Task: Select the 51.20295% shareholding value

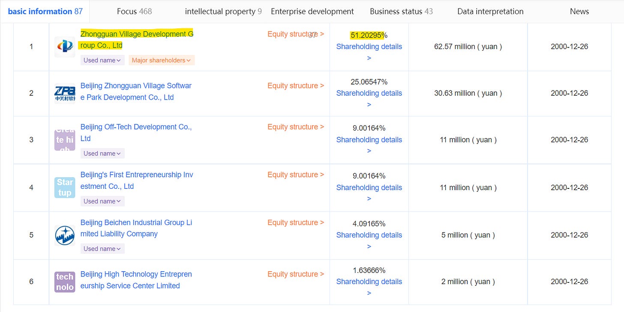Action: coord(369,35)
